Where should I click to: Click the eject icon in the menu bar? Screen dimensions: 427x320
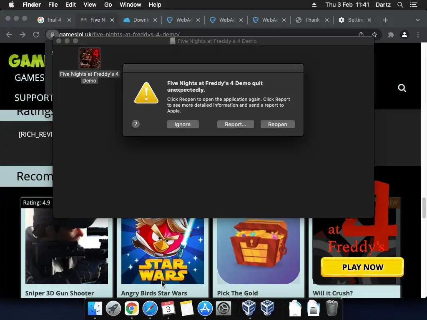point(314,5)
